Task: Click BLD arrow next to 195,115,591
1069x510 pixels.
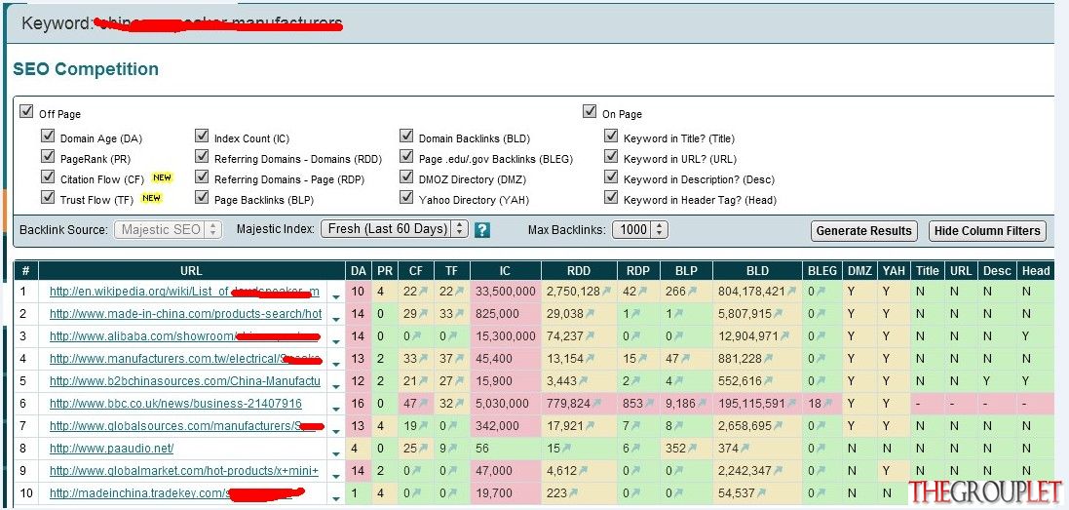Action: [x=791, y=404]
